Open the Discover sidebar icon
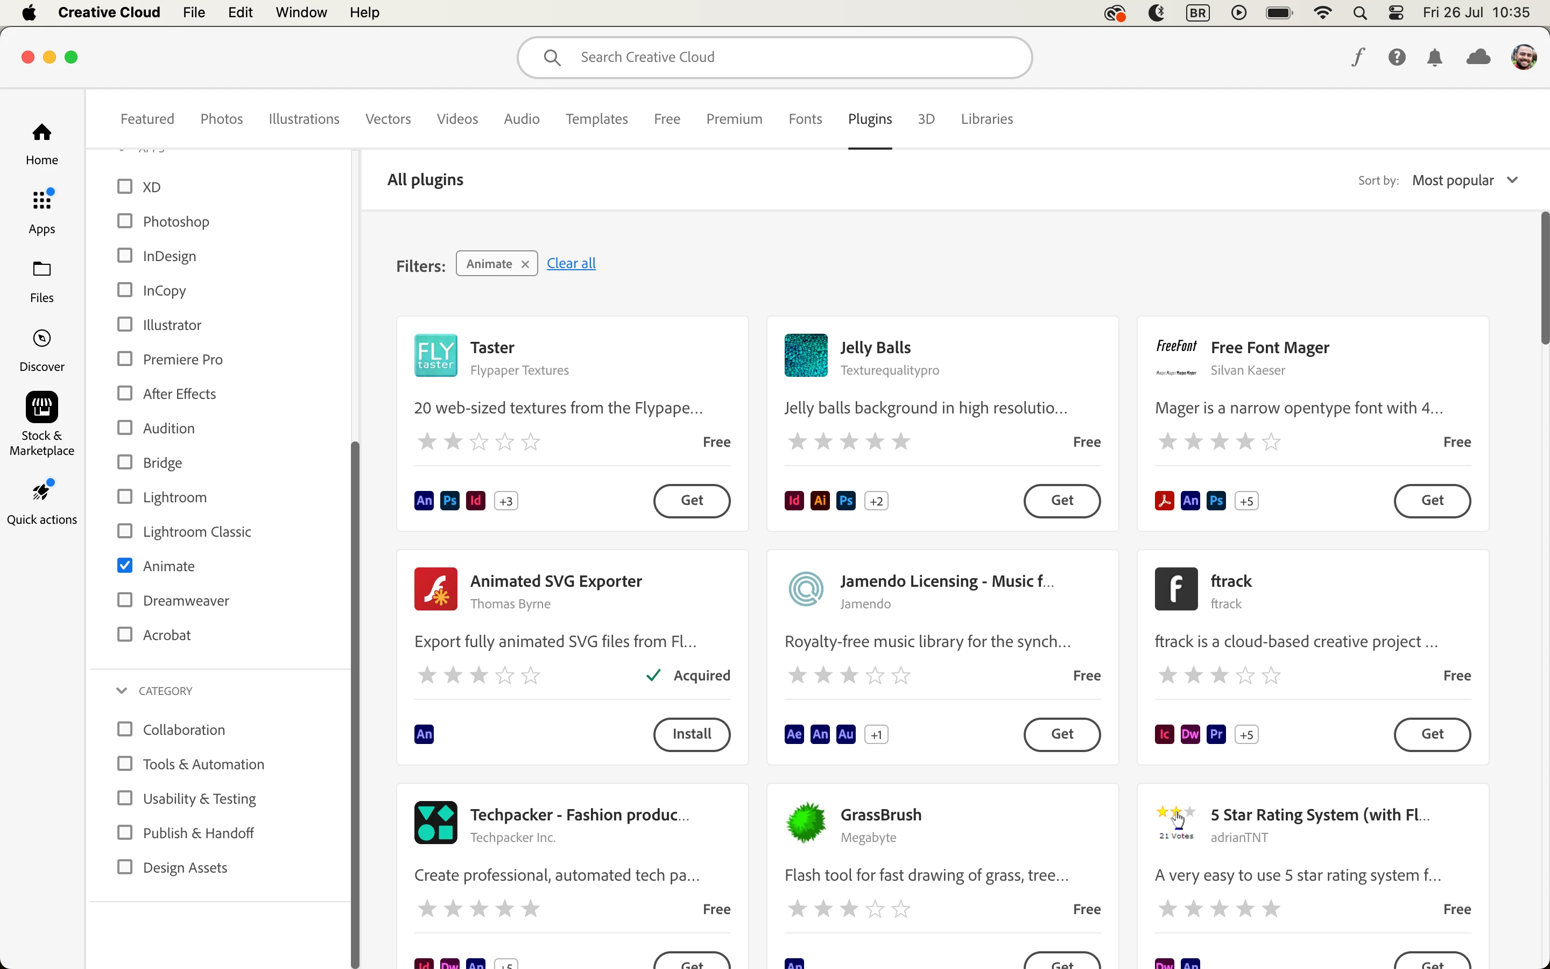This screenshot has height=969, width=1550. click(x=41, y=339)
